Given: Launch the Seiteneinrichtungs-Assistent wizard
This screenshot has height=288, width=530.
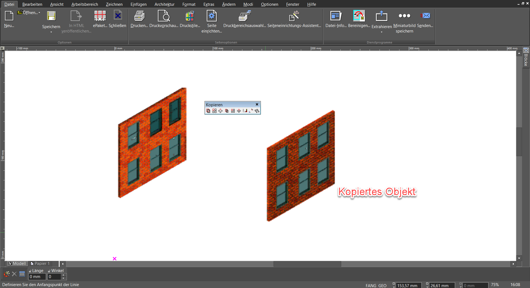Looking at the screenshot, I should point(294,16).
